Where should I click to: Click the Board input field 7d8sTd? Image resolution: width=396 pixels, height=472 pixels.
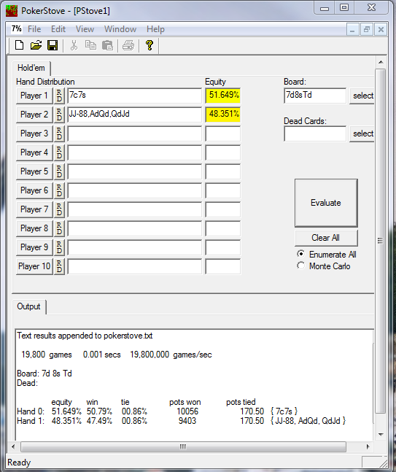[x=315, y=96]
